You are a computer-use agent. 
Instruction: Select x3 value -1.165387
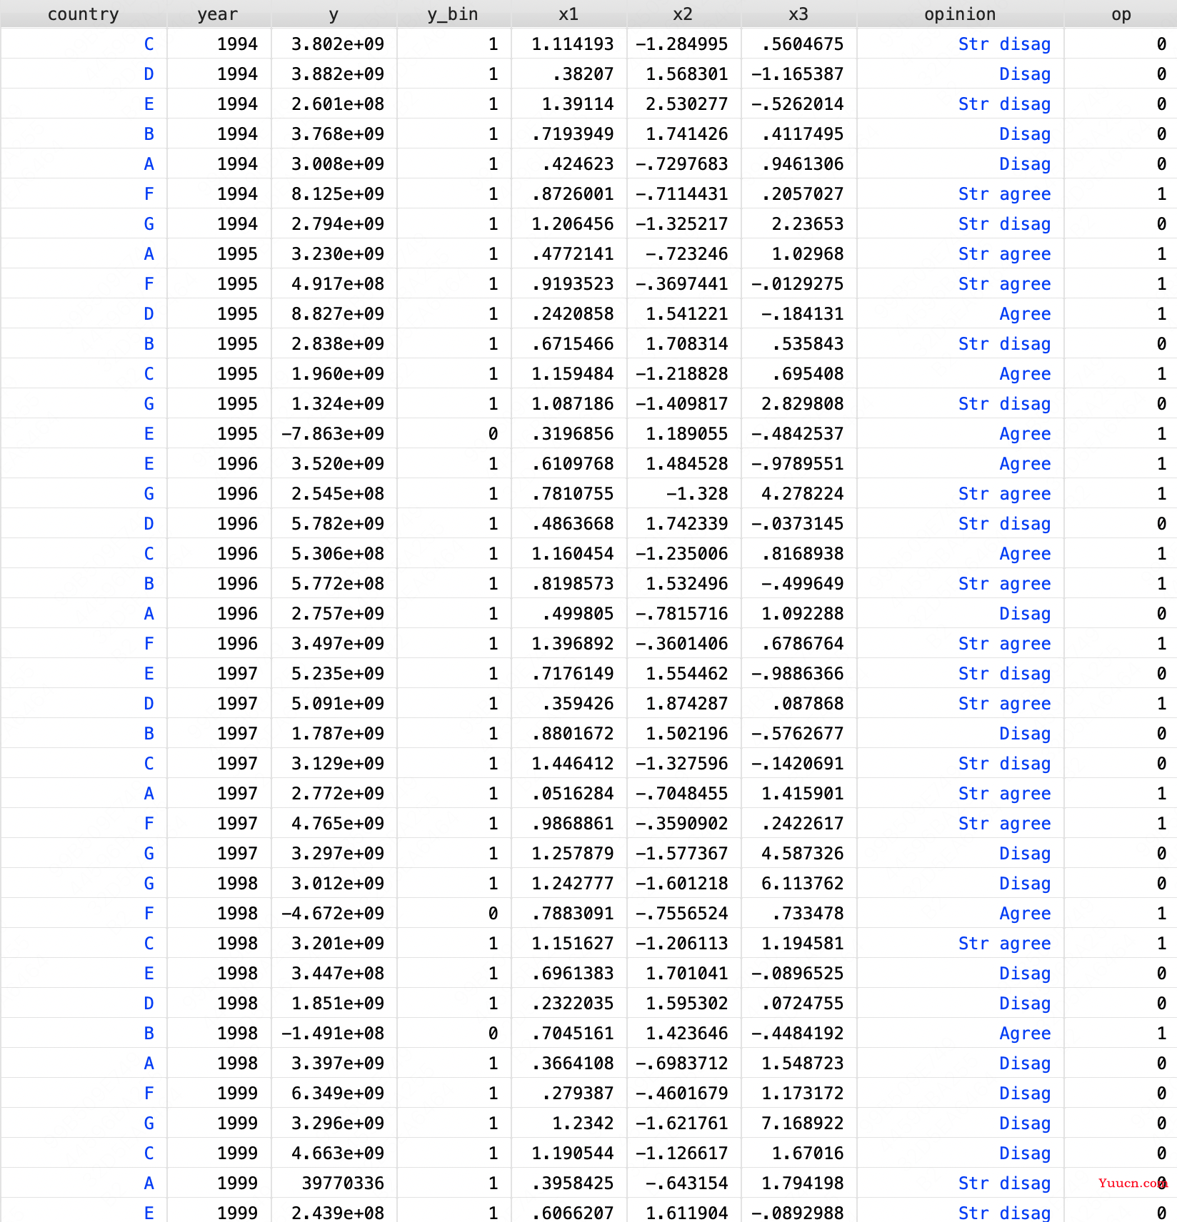coord(798,74)
